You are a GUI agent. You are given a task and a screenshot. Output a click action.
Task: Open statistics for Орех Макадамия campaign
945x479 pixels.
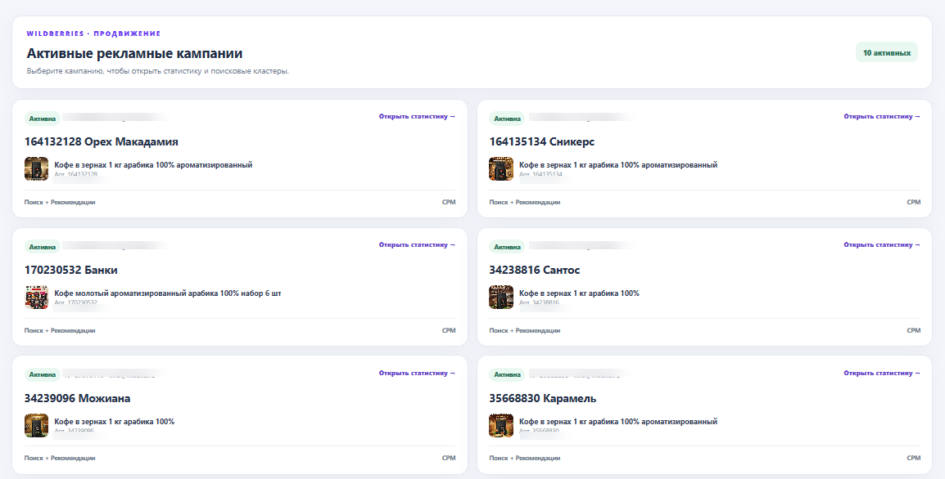pyautogui.click(x=417, y=117)
